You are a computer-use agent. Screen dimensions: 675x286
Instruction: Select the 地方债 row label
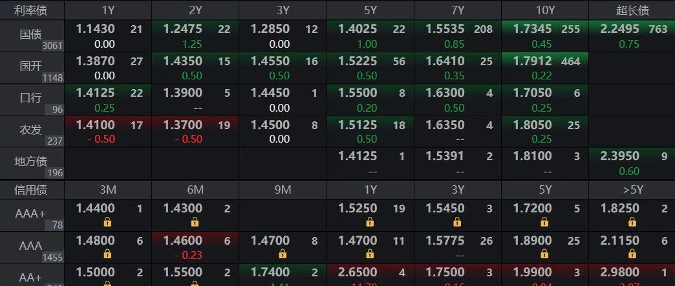[x=32, y=163]
